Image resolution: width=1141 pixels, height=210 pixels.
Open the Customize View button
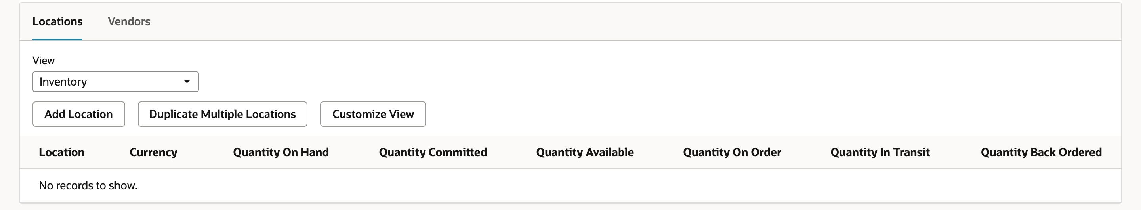tap(373, 114)
